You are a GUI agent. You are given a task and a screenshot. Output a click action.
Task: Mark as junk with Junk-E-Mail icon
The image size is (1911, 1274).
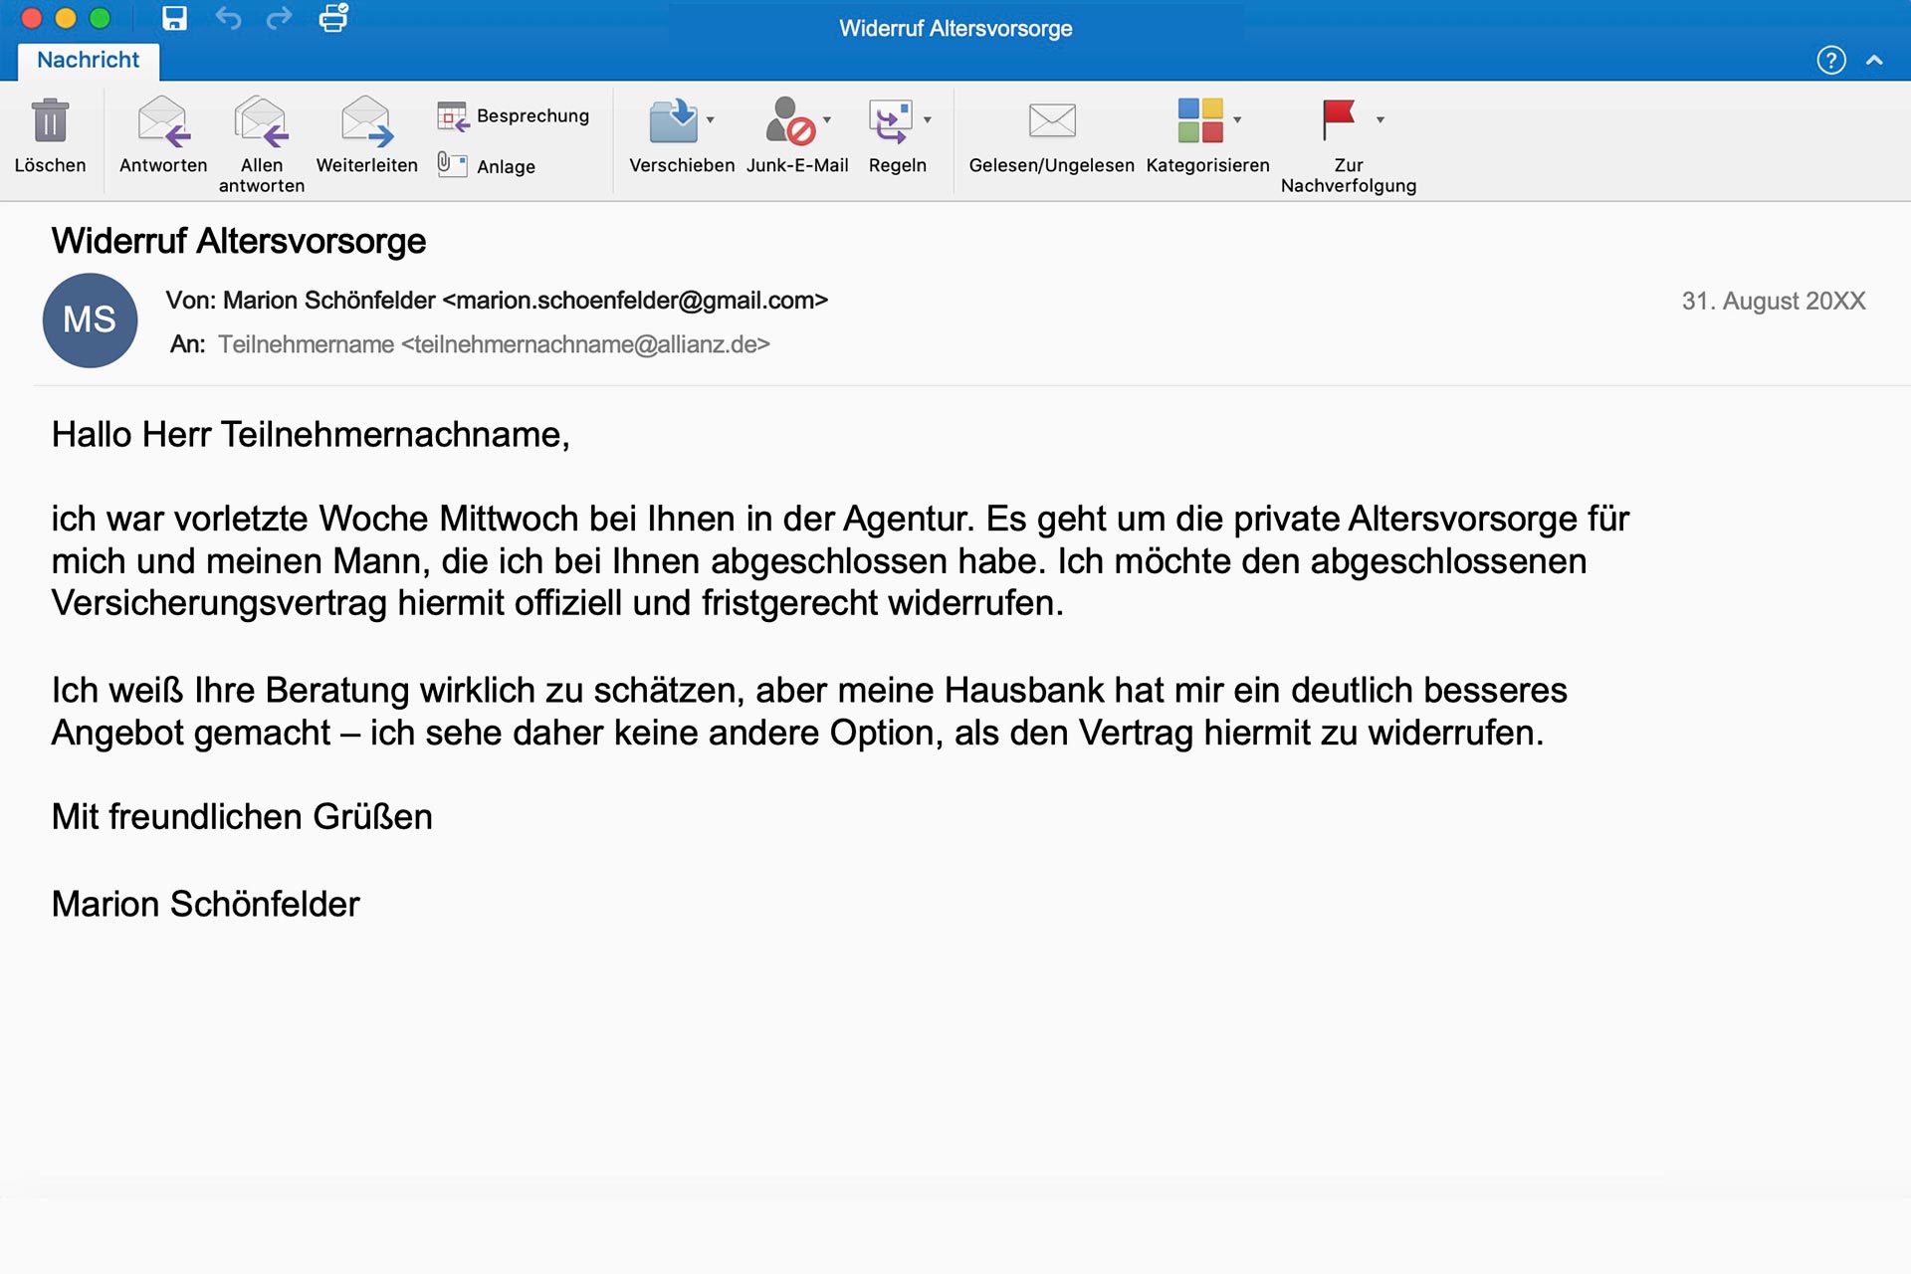[x=790, y=121]
